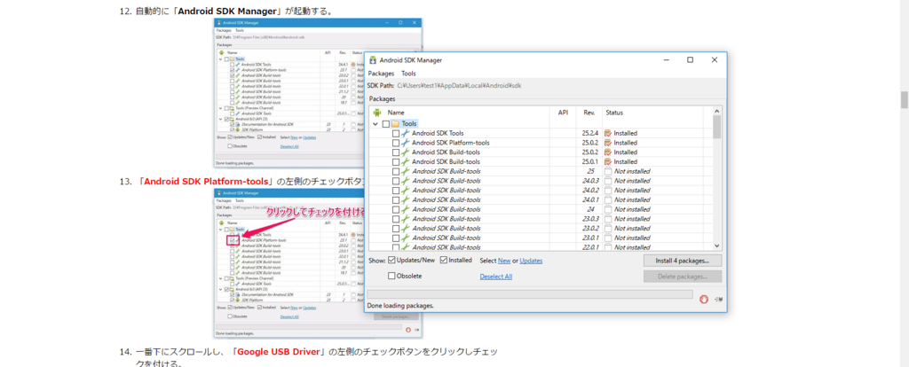The height and width of the screenshot is (367, 909).
Task: Click the Install 4 packages button
Action: [683, 261]
